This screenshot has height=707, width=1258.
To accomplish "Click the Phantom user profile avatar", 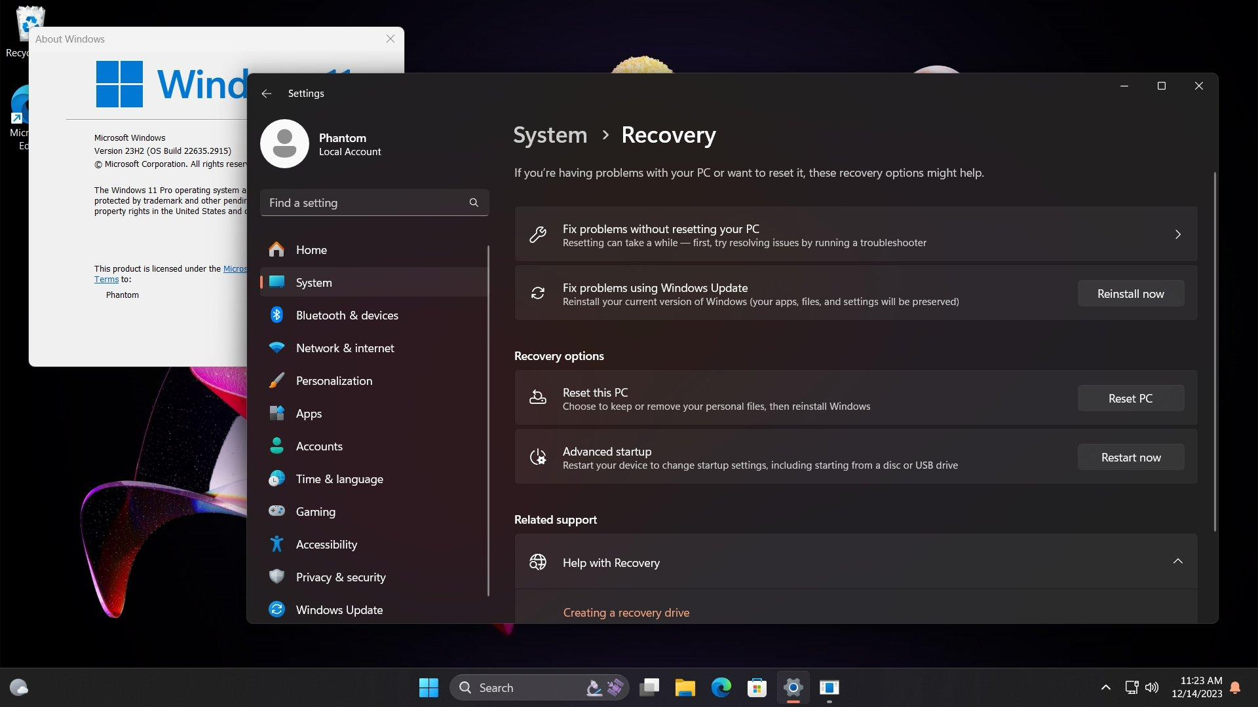I will coord(284,143).
